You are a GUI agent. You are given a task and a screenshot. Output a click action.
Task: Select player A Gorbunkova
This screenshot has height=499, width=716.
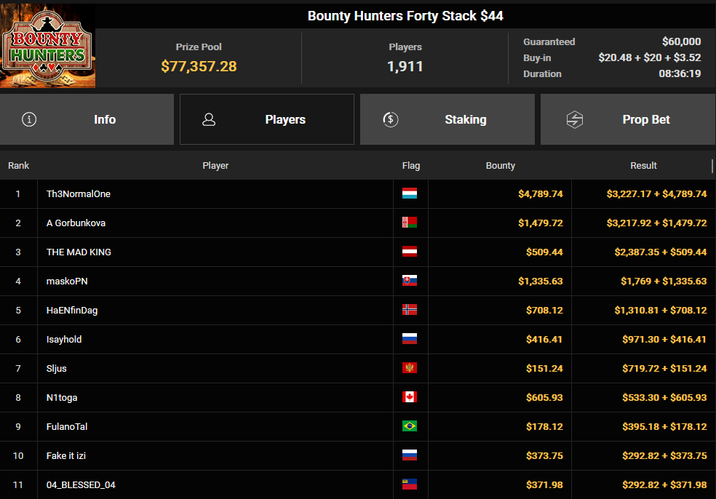76,223
